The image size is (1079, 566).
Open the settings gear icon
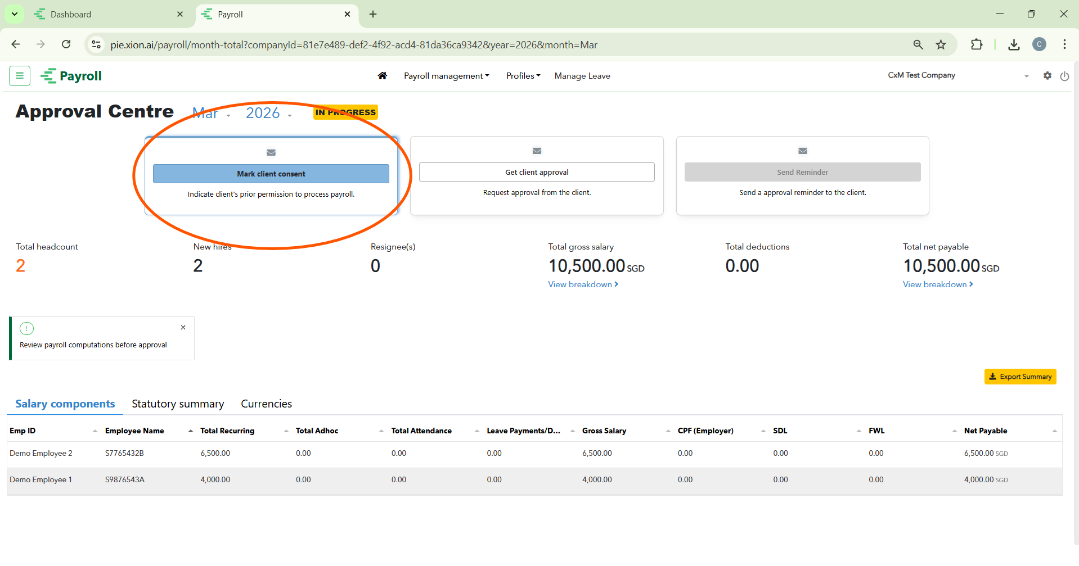point(1047,76)
